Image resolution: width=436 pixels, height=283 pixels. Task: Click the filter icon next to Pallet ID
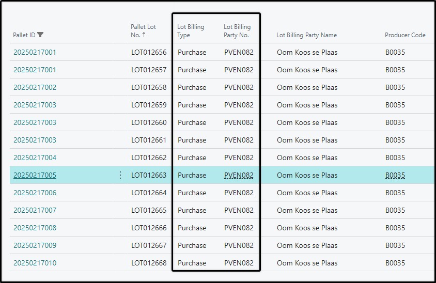(40, 35)
